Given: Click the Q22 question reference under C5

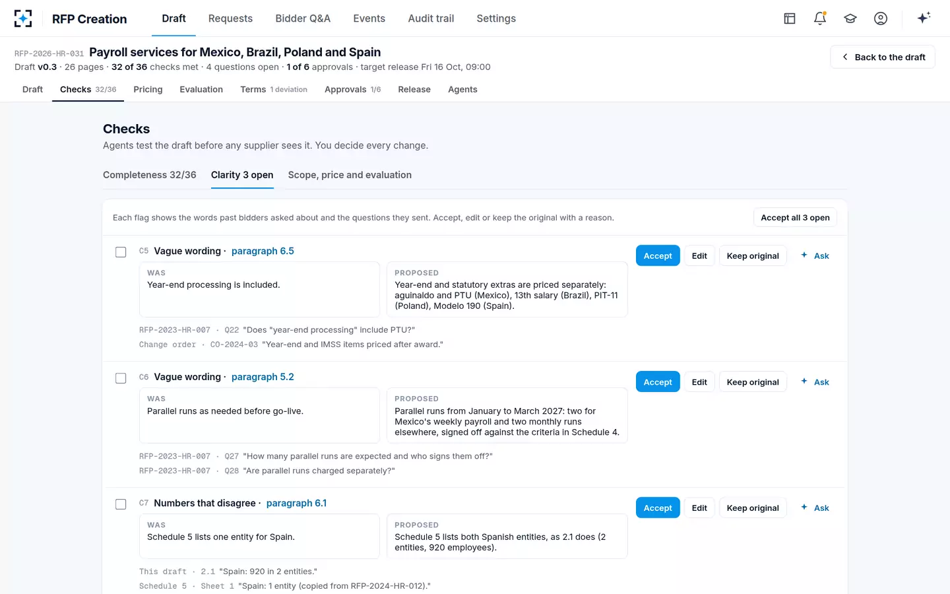Looking at the screenshot, I should pos(232,330).
